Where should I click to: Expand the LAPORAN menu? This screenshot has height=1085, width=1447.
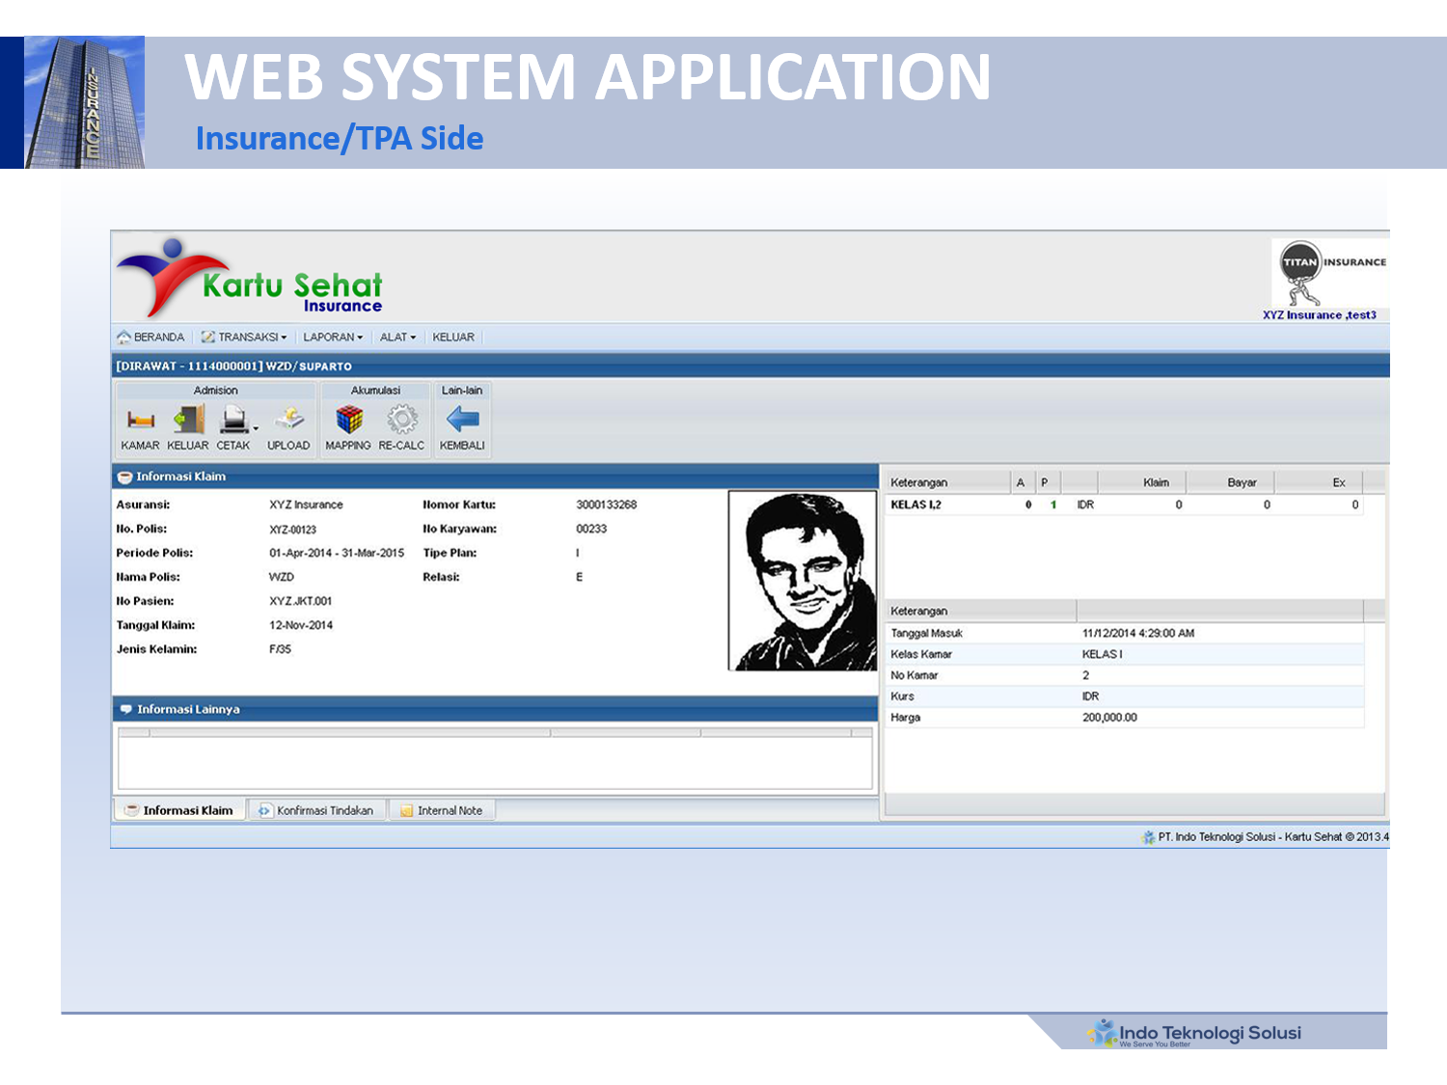(333, 338)
